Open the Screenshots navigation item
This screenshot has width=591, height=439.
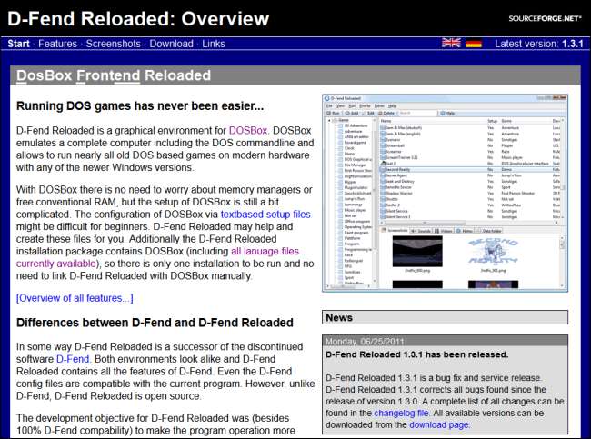click(114, 44)
